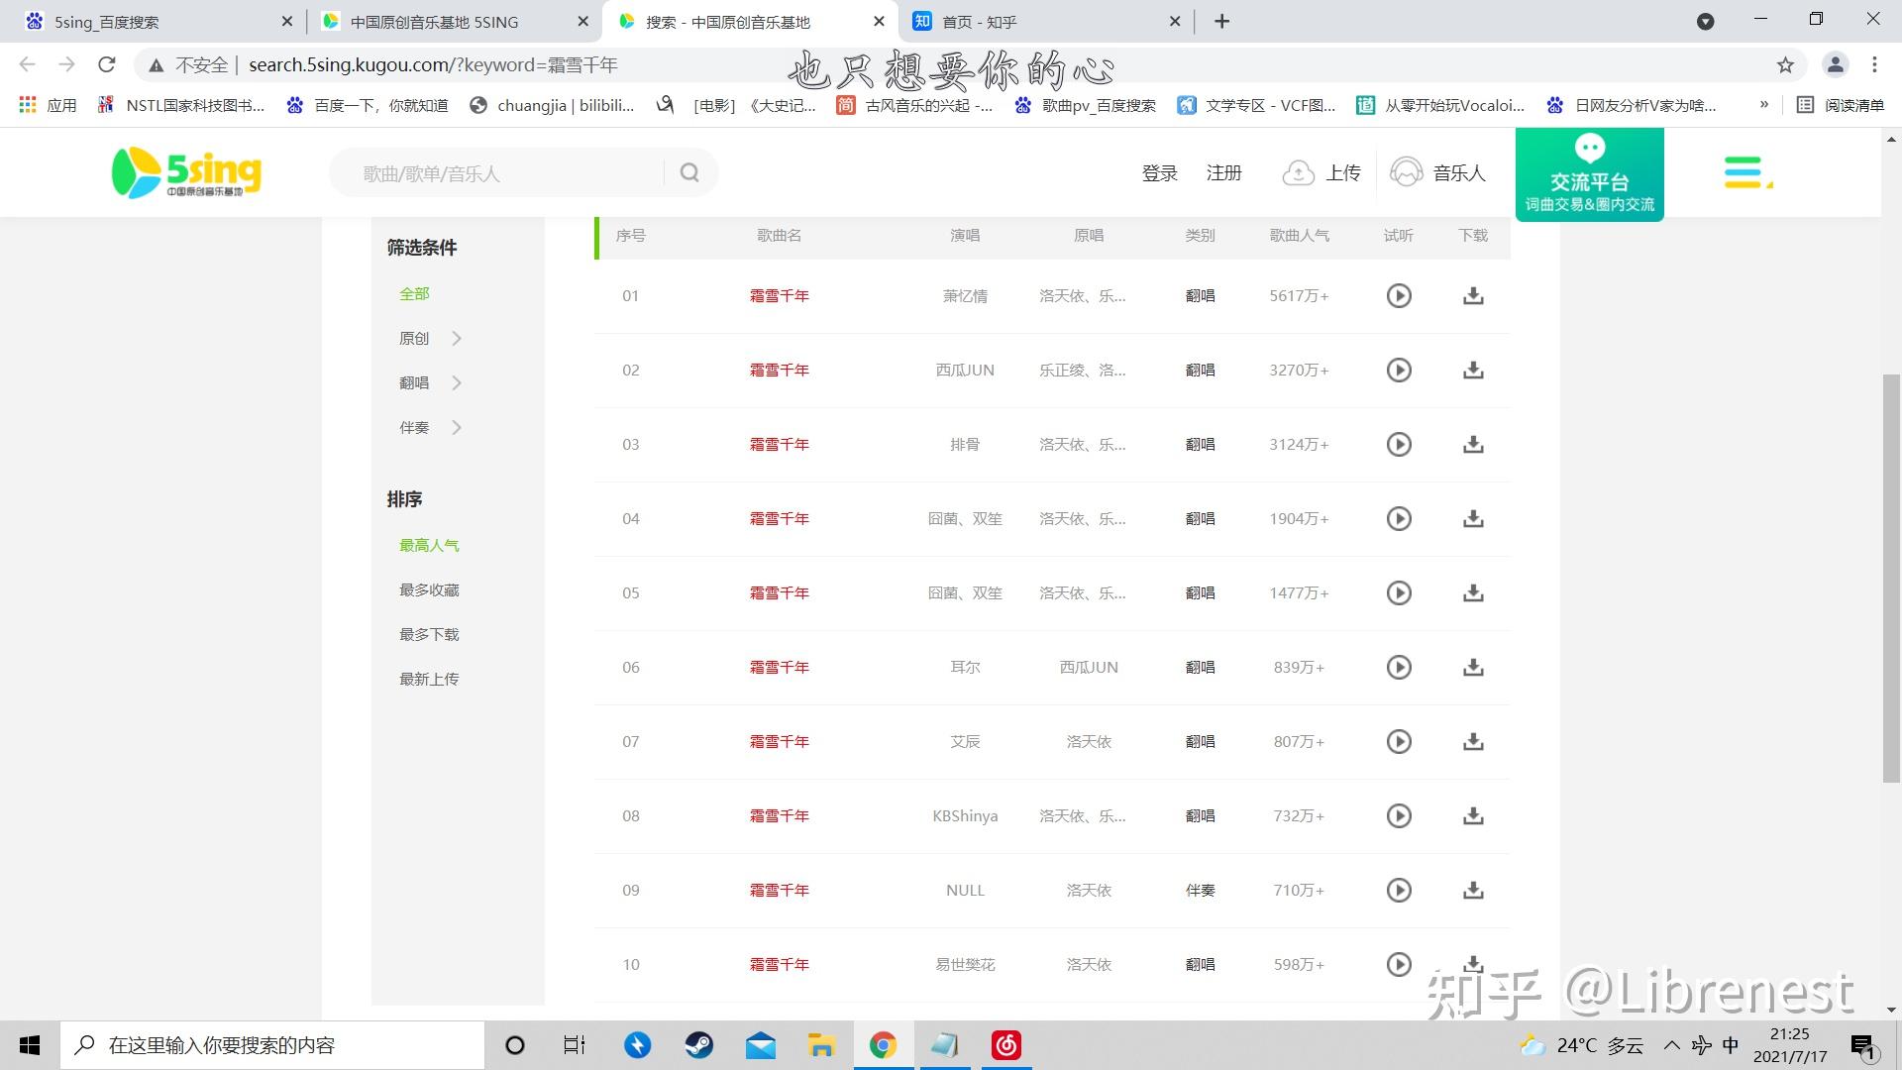Download song 09 accompaniment by NULL
Screen dimensions: 1902x1070
(1473, 890)
